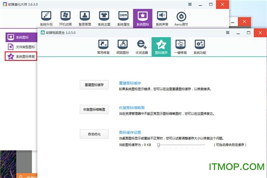Select the 图标缓存 tab
267x178 pixels.
click(161, 47)
